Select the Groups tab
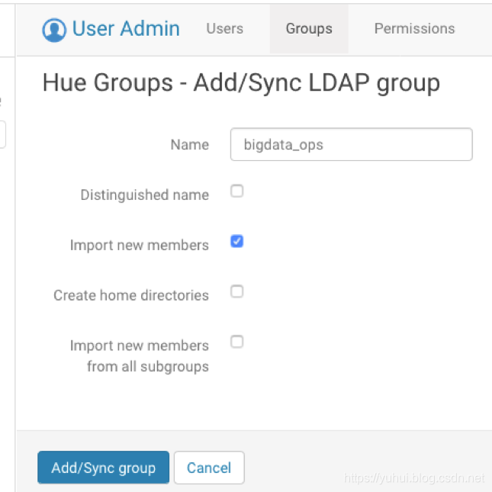This screenshot has width=492, height=492. click(309, 29)
